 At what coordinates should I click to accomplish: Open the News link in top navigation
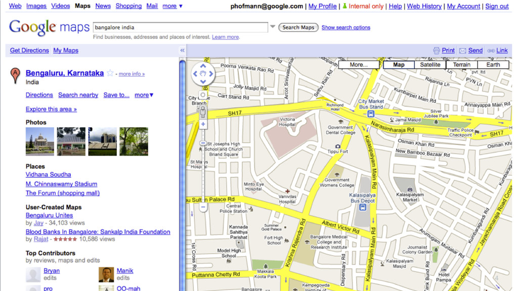pyautogui.click(x=103, y=6)
